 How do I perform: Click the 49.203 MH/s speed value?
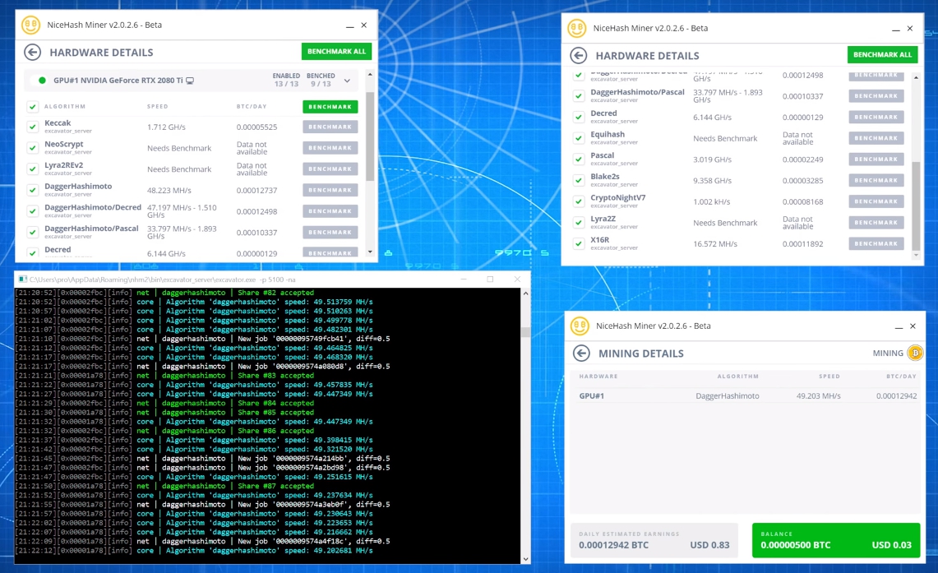coord(818,396)
